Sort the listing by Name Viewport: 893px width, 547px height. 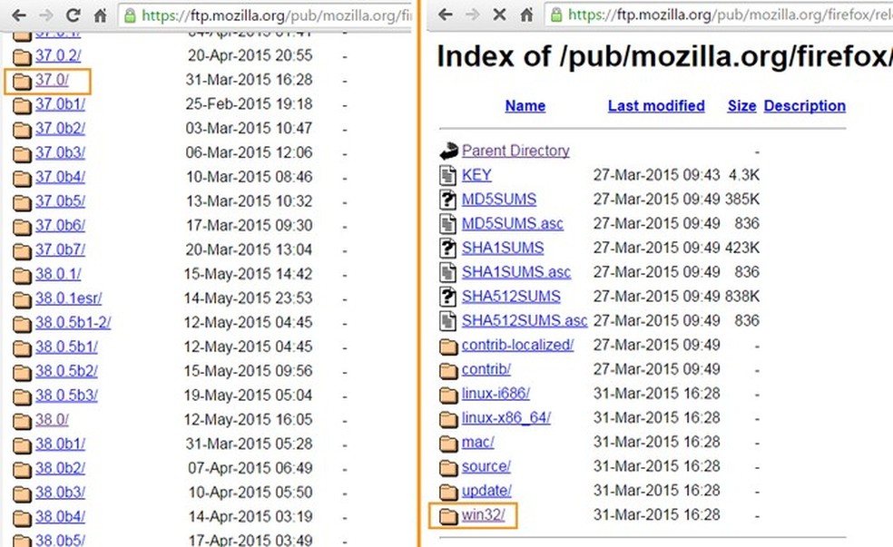525,106
